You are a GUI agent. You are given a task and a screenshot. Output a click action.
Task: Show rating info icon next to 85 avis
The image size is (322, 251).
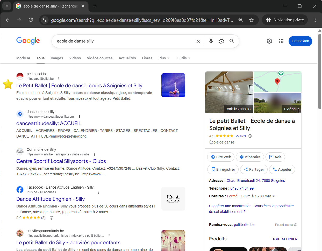point(250,136)
